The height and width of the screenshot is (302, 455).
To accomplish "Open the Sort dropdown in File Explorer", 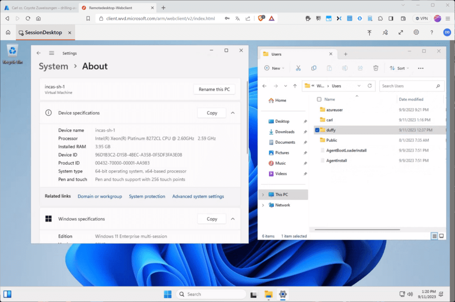I will point(399,68).
